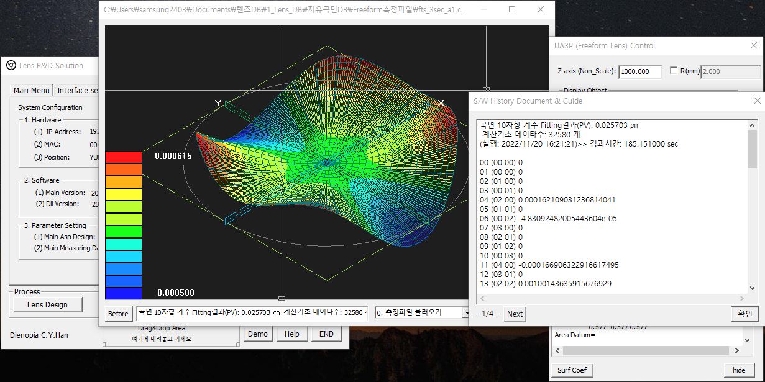Click the Demo button

pyautogui.click(x=258, y=334)
